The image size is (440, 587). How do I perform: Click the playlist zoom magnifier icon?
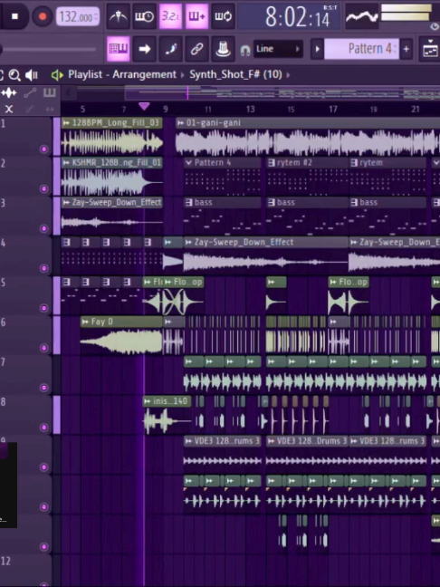tap(14, 75)
